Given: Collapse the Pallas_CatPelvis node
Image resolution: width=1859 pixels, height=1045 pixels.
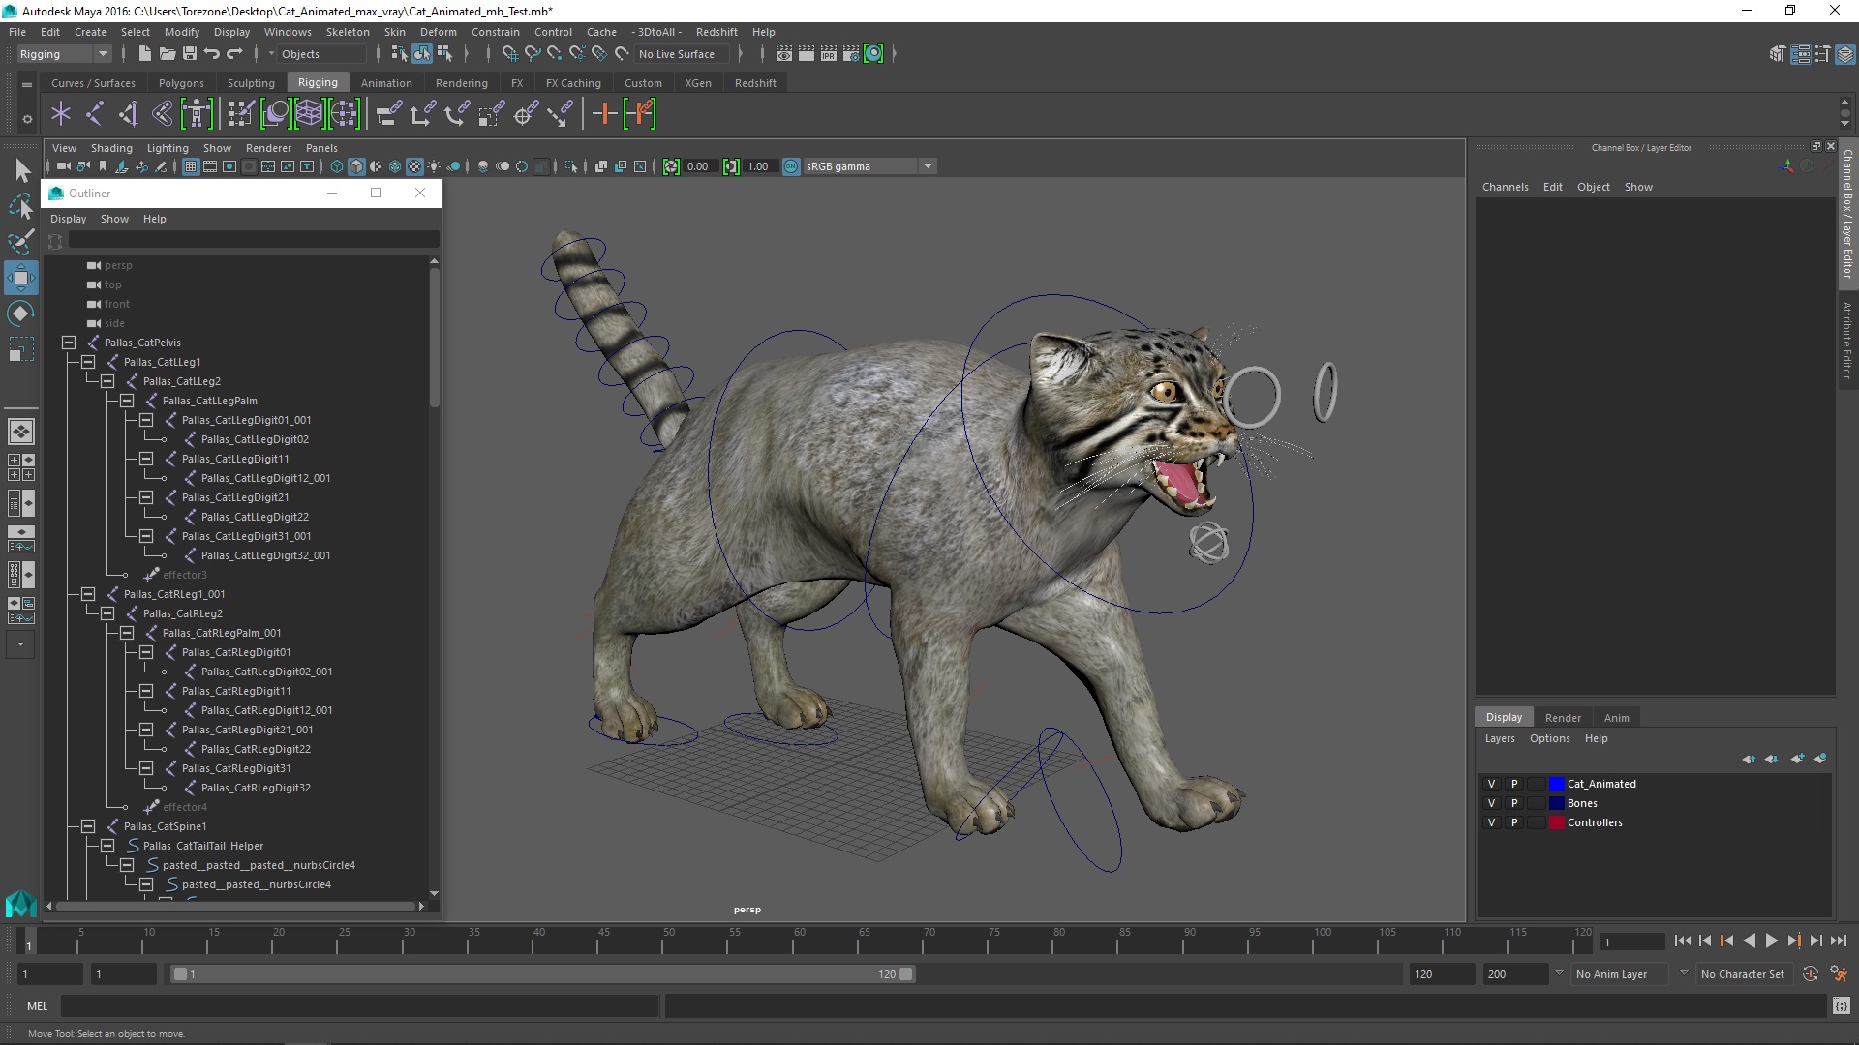Looking at the screenshot, I should pos(69,343).
